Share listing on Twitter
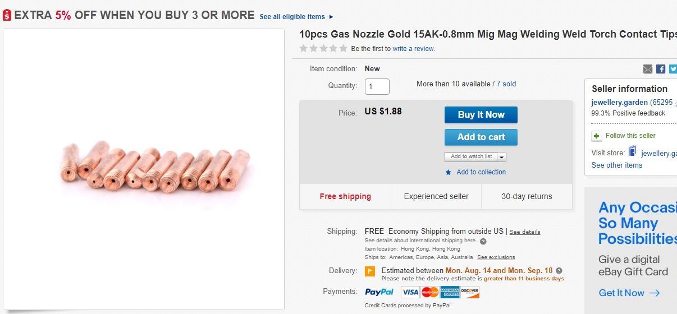 point(673,69)
